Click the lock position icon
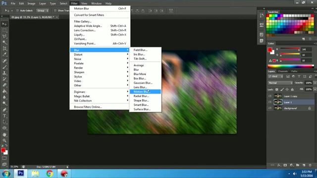 (287, 89)
